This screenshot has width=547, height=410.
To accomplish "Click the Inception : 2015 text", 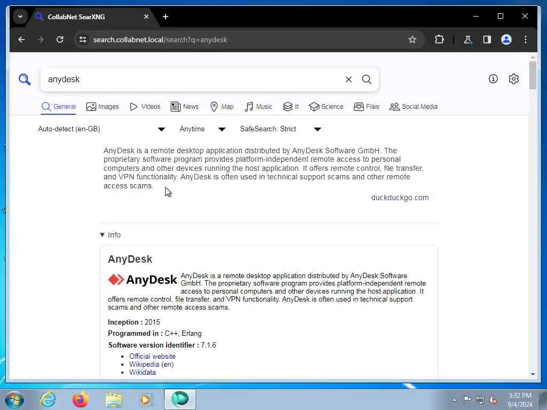I will [134, 322].
